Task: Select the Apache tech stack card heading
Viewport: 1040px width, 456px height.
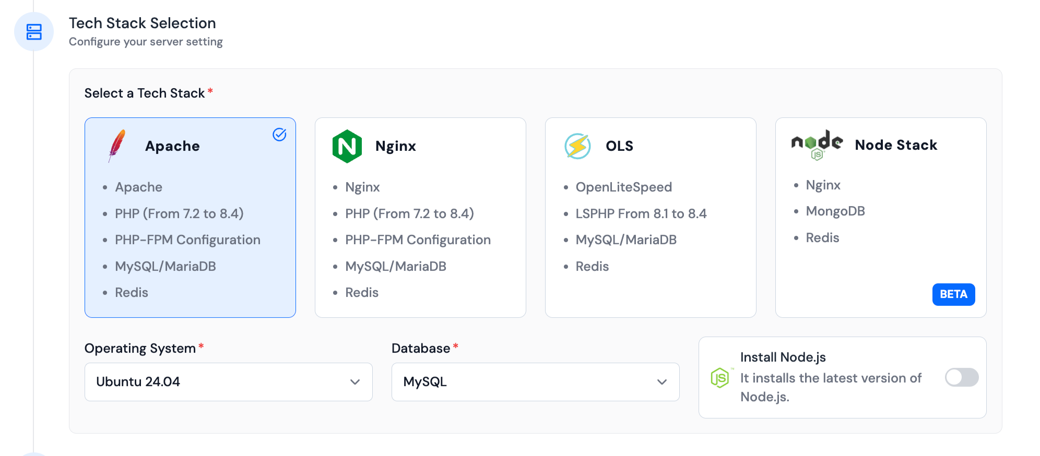Action: click(172, 146)
